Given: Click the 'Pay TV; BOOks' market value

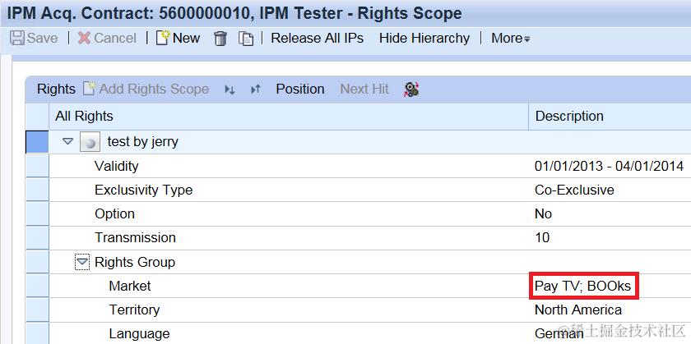Looking at the screenshot, I should (x=583, y=286).
